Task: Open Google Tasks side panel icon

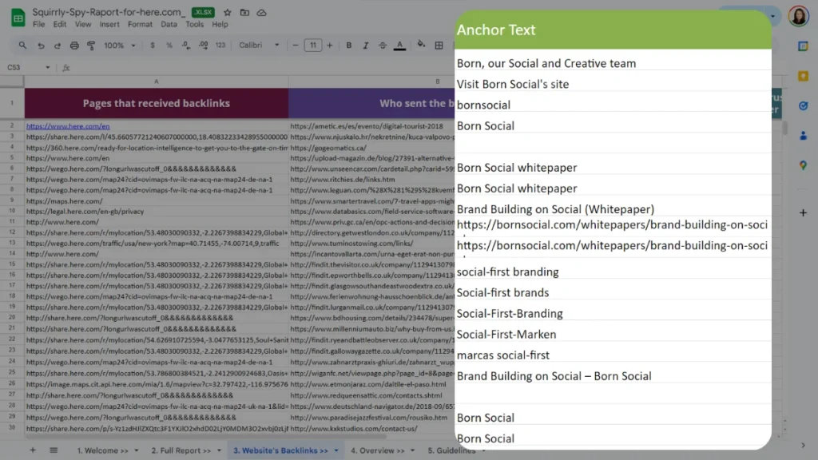Action: point(803,105)
